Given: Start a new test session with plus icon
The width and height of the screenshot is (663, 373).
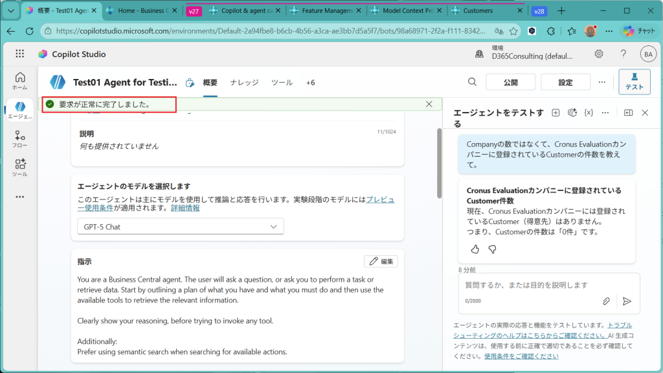Looking at the screenshot, I should click(556, 113).
